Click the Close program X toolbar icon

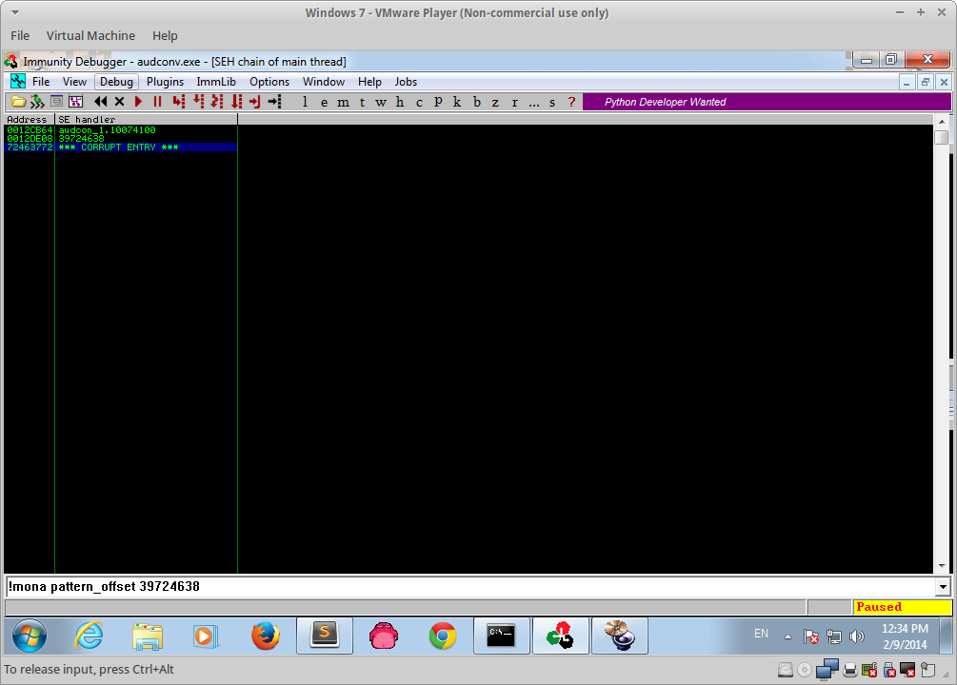(120, 102)
